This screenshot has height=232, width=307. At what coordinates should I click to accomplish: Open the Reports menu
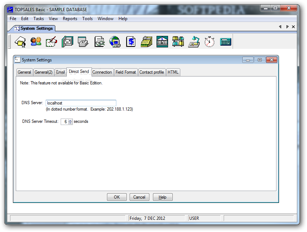[70, 19]
